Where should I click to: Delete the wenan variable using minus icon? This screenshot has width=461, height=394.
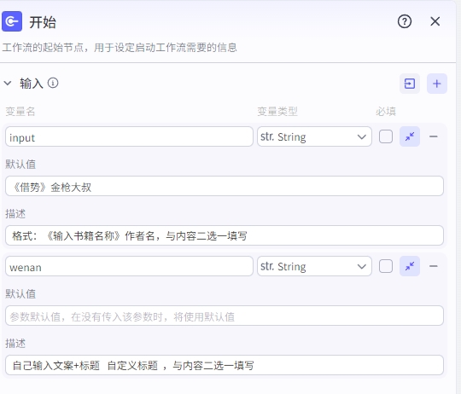pos(434,266)
